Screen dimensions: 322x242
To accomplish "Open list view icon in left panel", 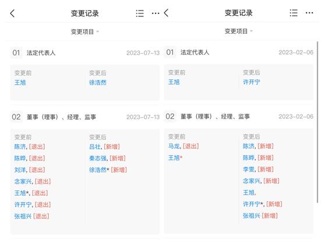I will pos(140,13).
